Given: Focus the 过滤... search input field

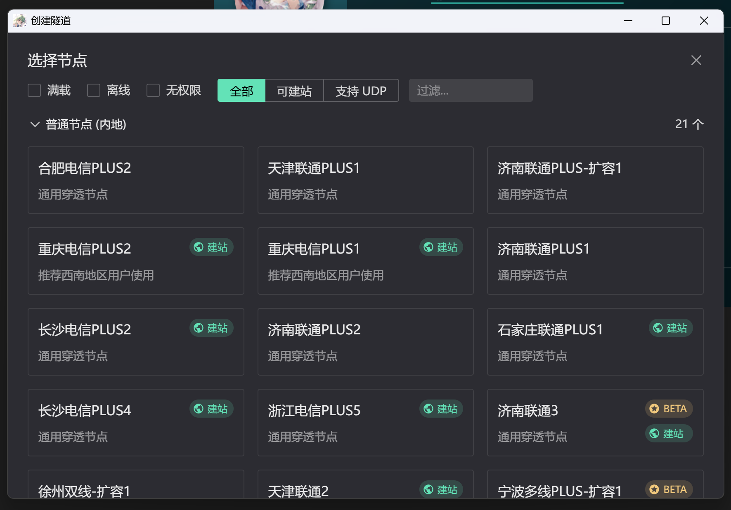Looking at the screenshot, I should tap(471, 90).
